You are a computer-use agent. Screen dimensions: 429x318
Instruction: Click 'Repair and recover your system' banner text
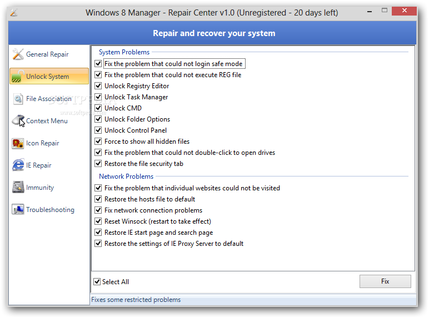point(214,33)
